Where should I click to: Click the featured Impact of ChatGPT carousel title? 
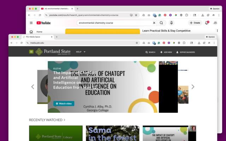pos(75,80)
